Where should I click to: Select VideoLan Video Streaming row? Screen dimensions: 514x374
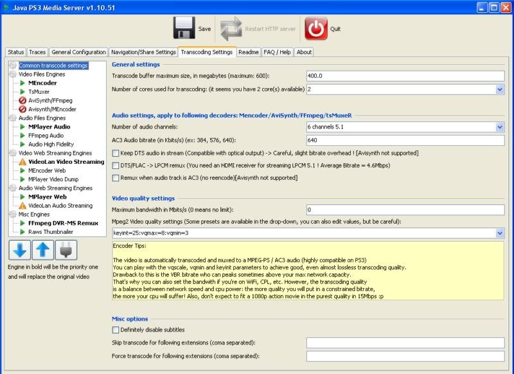pos(66,162)
